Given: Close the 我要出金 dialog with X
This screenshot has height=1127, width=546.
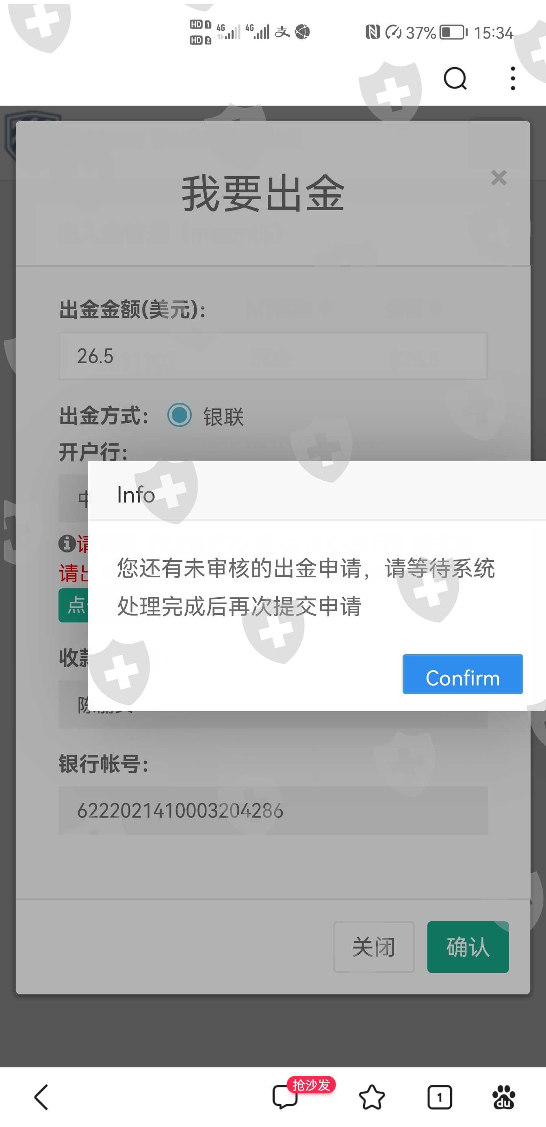Looking at the screenshot, I should coord(498,178).
